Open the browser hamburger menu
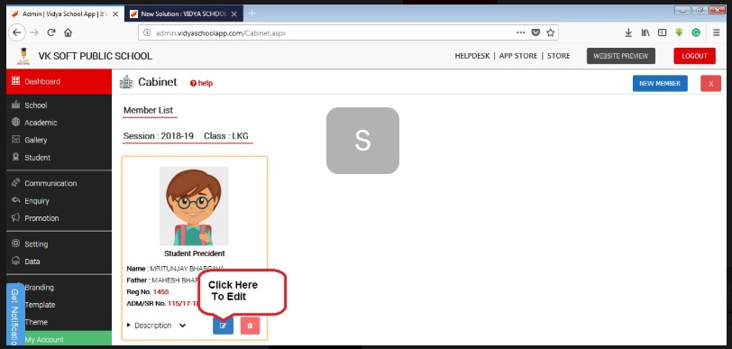The height and width of the screenshot is (349, 732). [716, 32]
